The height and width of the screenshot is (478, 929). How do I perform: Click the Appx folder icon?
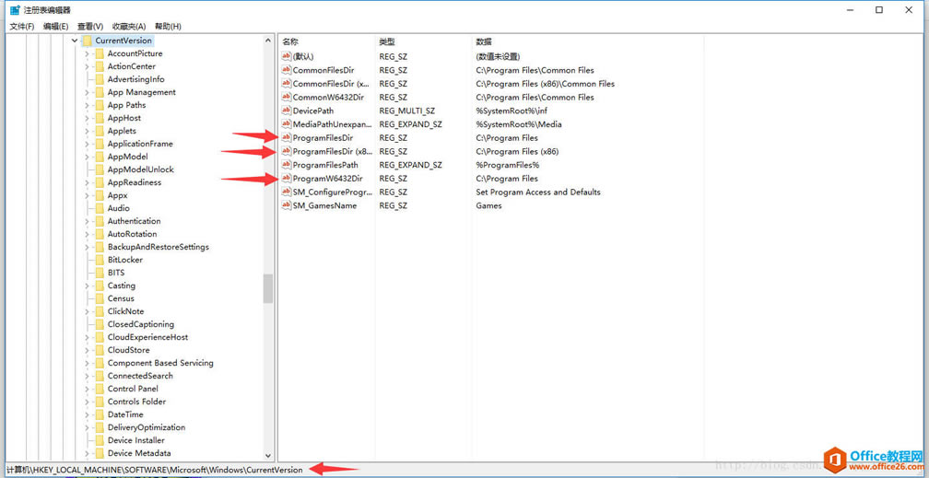[x=99, y=195]
